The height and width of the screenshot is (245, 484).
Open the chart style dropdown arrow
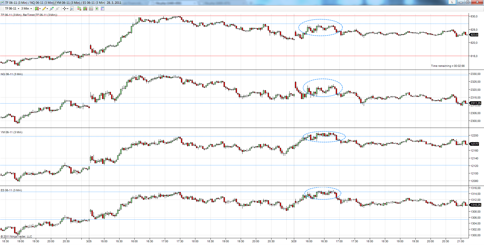coord(40,9)
